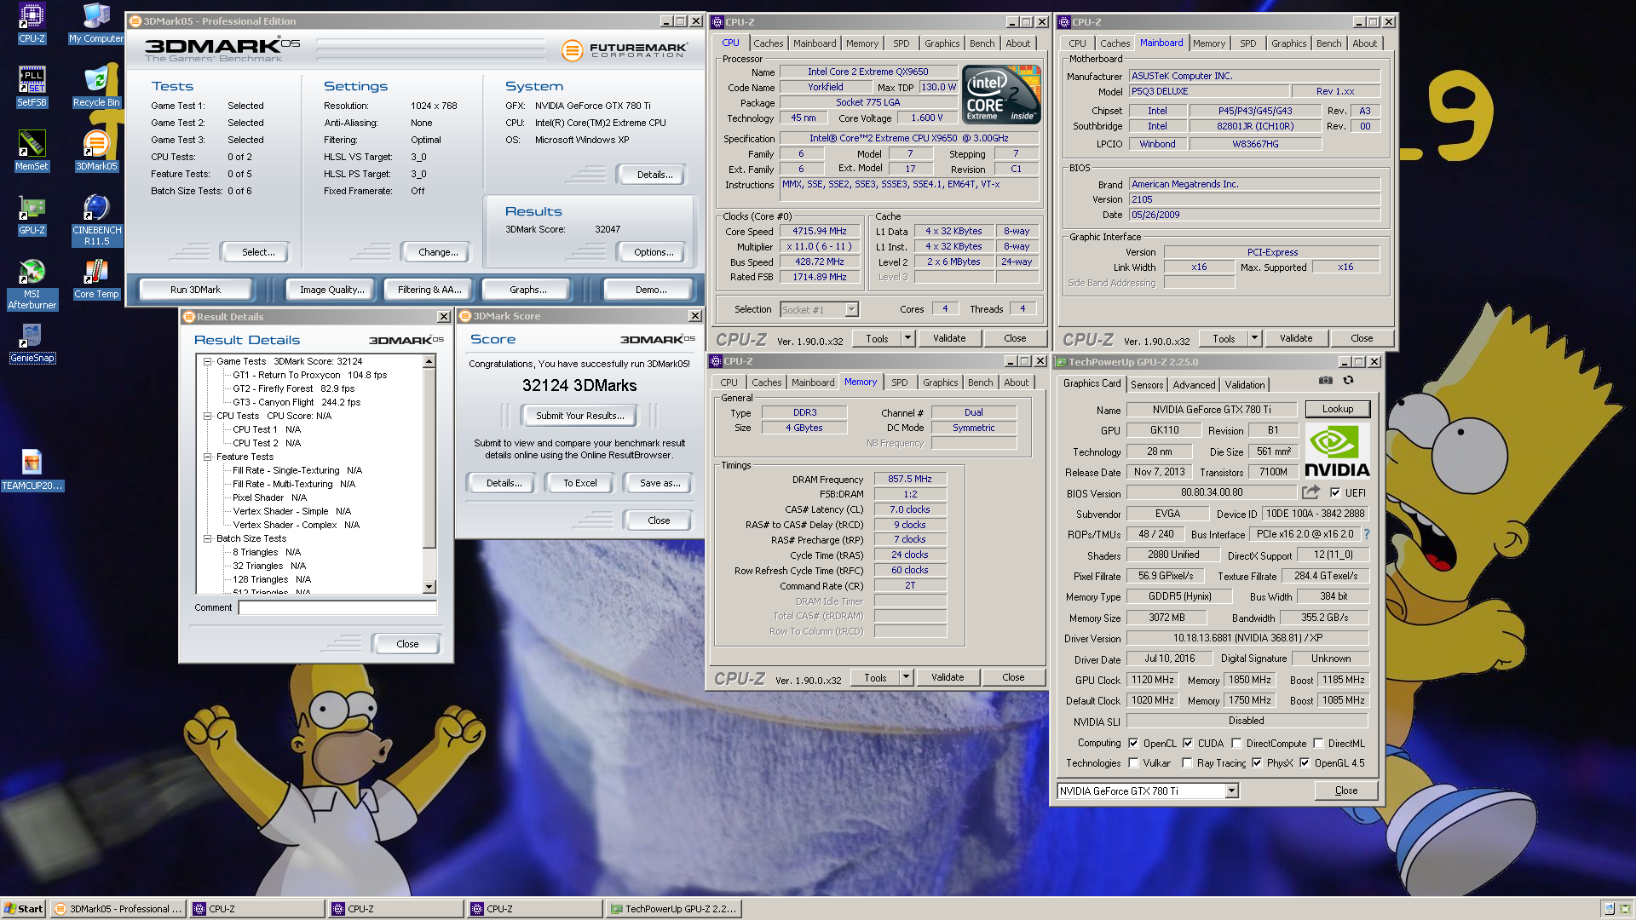Click the NVIDIA logo in GPU-Z
This screenshot has width=1636, height=920.
[x=1337, y=451]
